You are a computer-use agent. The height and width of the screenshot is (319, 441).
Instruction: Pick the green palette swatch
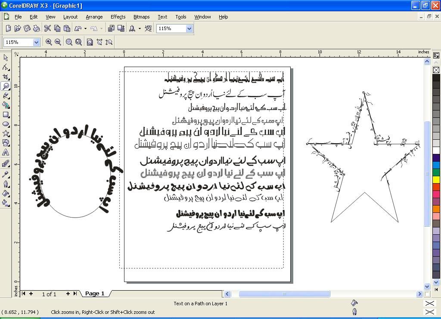pos(436,172)
